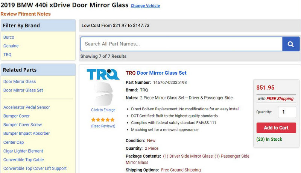This screenshot has height=173, width=301.
Task: Click the Click to Enlarge link
Action: [103, 110]
